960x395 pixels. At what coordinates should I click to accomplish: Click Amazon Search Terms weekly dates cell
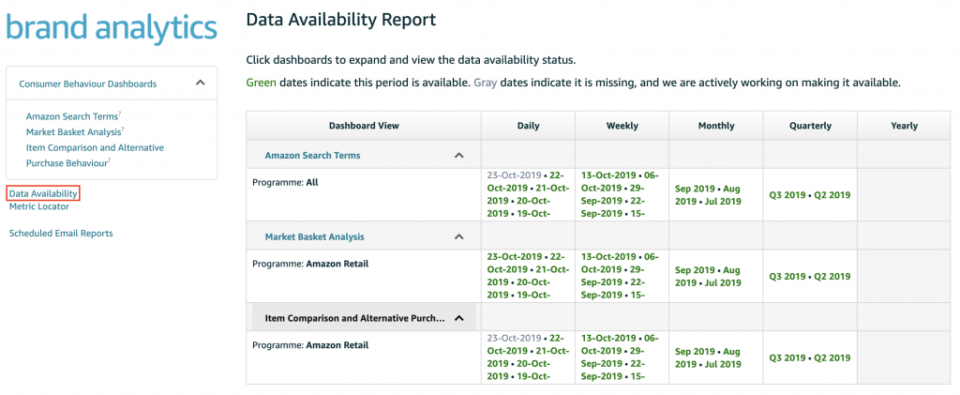[x=622, y=195]
